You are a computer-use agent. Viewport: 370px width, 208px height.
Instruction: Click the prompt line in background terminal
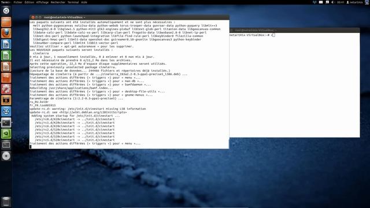252,35
